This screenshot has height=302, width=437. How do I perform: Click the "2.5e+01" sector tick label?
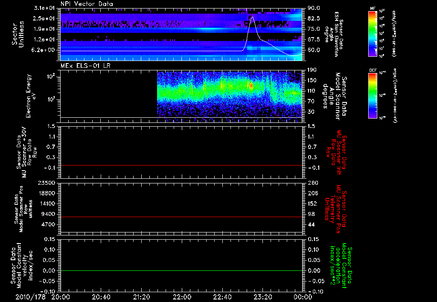pos(44,18)
